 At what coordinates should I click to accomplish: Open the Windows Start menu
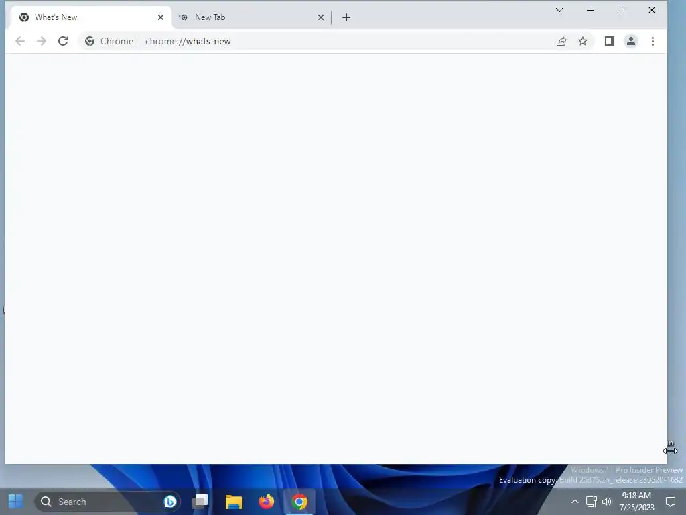tap(16, 502)
